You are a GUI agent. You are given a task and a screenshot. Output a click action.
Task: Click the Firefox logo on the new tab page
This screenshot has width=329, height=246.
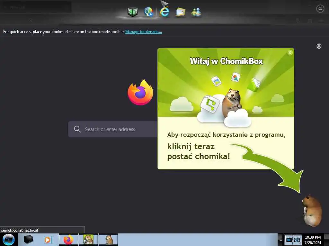[140, 92]
